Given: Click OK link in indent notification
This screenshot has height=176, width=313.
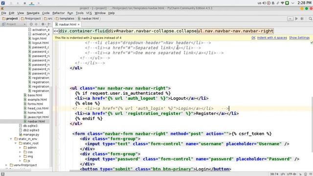Looking at the screenshot, I should [253, 38].
